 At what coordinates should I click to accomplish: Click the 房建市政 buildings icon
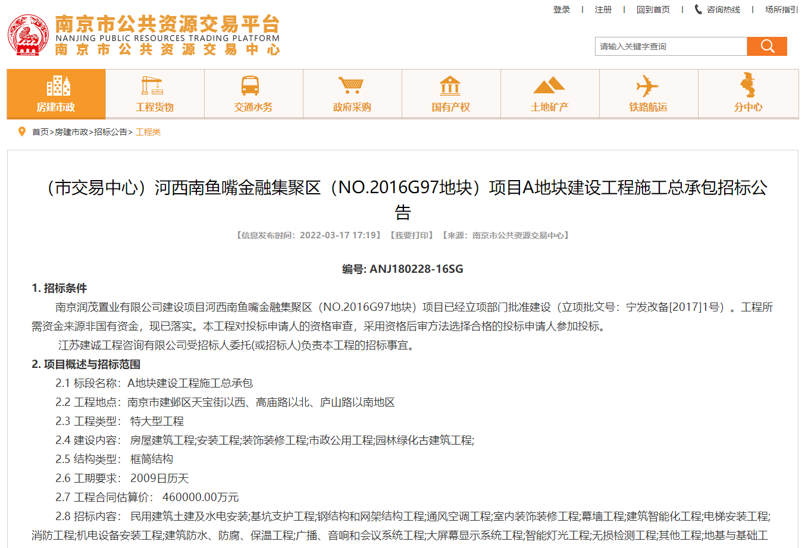point(58,86)
